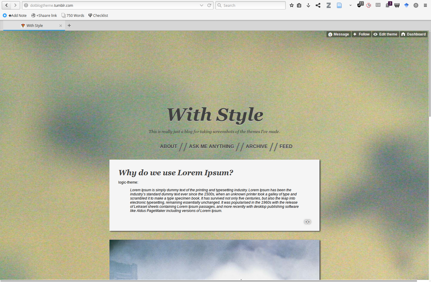Open the FEED navigation link
The width and height of the screenshot is (431, 282).
(286, 146)
